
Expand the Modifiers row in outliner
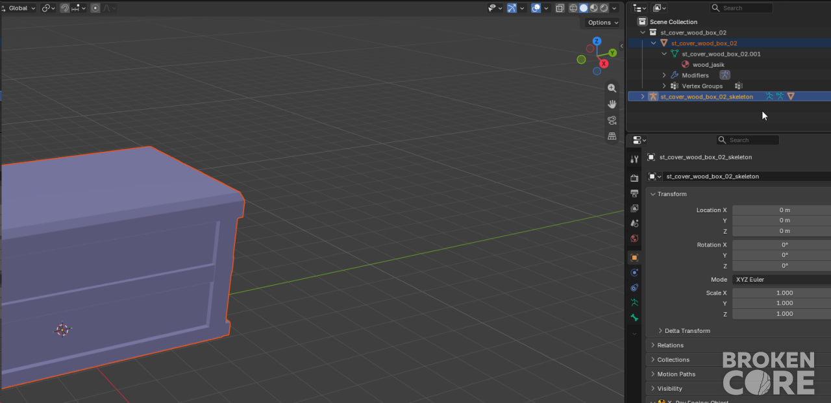[664, 75]
